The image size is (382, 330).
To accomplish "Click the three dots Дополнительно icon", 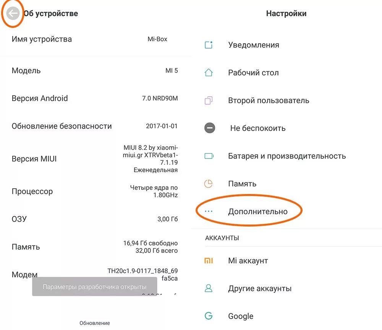I will pyautogui.click(x=209, y=211).
